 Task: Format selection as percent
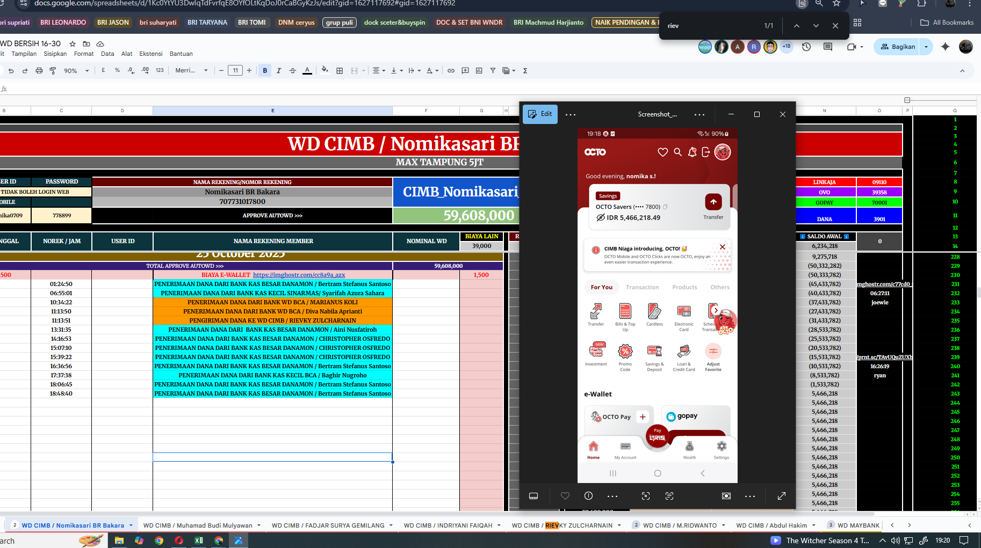click(117, 70)
